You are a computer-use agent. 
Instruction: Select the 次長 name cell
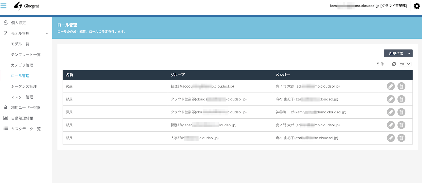[115, 86]
